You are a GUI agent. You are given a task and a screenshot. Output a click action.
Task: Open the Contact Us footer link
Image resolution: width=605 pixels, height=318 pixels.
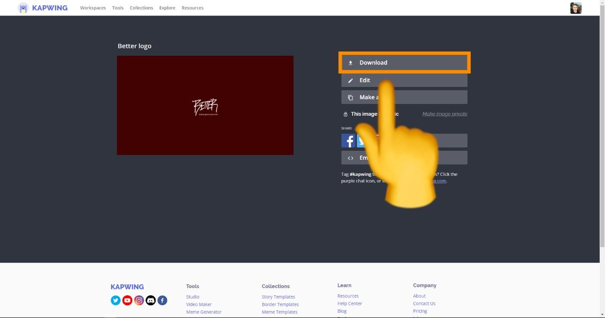pyautogui.click(x=424, y=303)
